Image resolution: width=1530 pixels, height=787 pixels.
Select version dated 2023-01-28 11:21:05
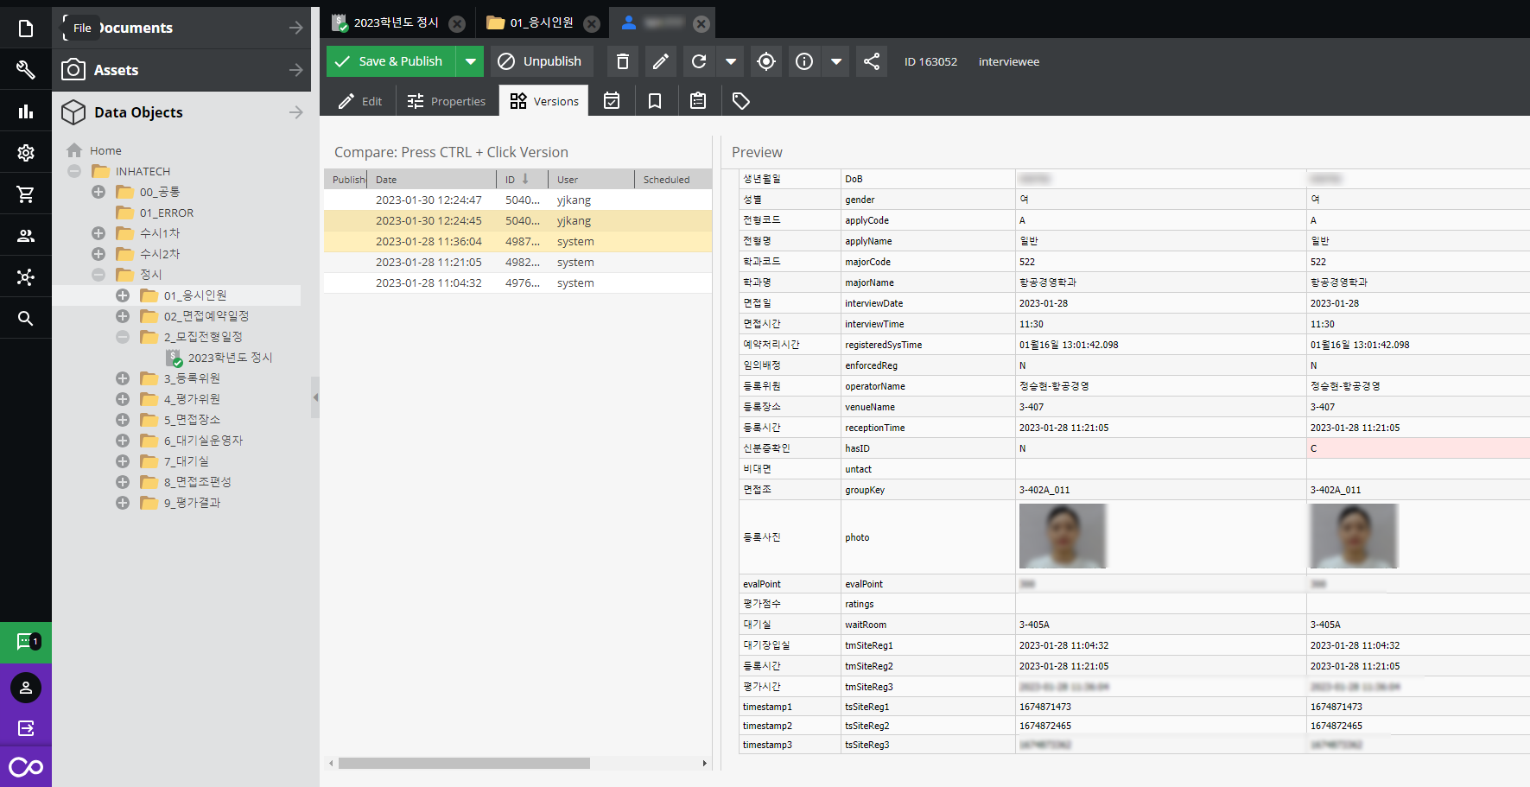coord(429,262)
